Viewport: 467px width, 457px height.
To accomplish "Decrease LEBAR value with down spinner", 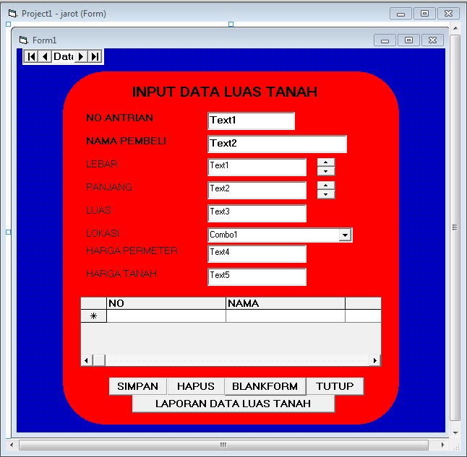I will pyautogui.click(x=326, y=171).
